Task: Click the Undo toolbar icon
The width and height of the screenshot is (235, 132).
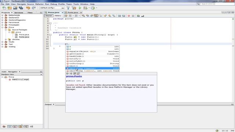Action: pyautogui.click(x=28, y=8)
